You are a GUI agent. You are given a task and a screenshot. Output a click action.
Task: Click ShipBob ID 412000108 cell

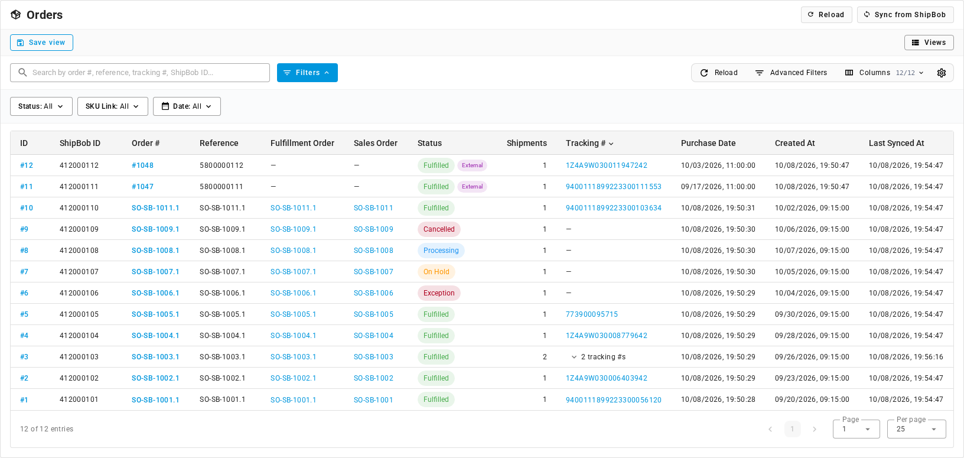pyautogui.click(x=79, y=251)
